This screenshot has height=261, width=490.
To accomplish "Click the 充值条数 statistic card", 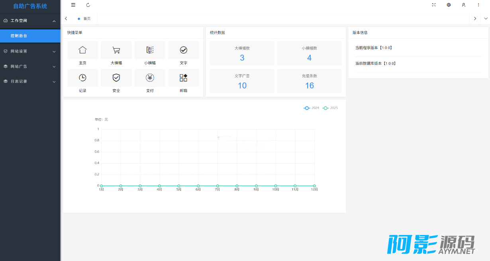I will pyautogui.click(x=309, y=81).
